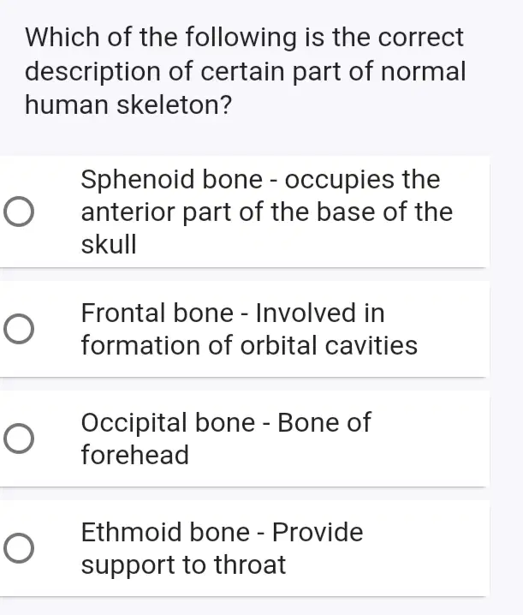The height and width of the screenshot is (615, 523).
Task: Click 'support to throat' text line
Action: click(183, 564)
